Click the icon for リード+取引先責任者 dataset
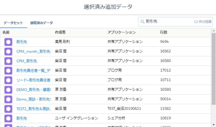This screenshot has width=216, height=127. click(8, 80)
